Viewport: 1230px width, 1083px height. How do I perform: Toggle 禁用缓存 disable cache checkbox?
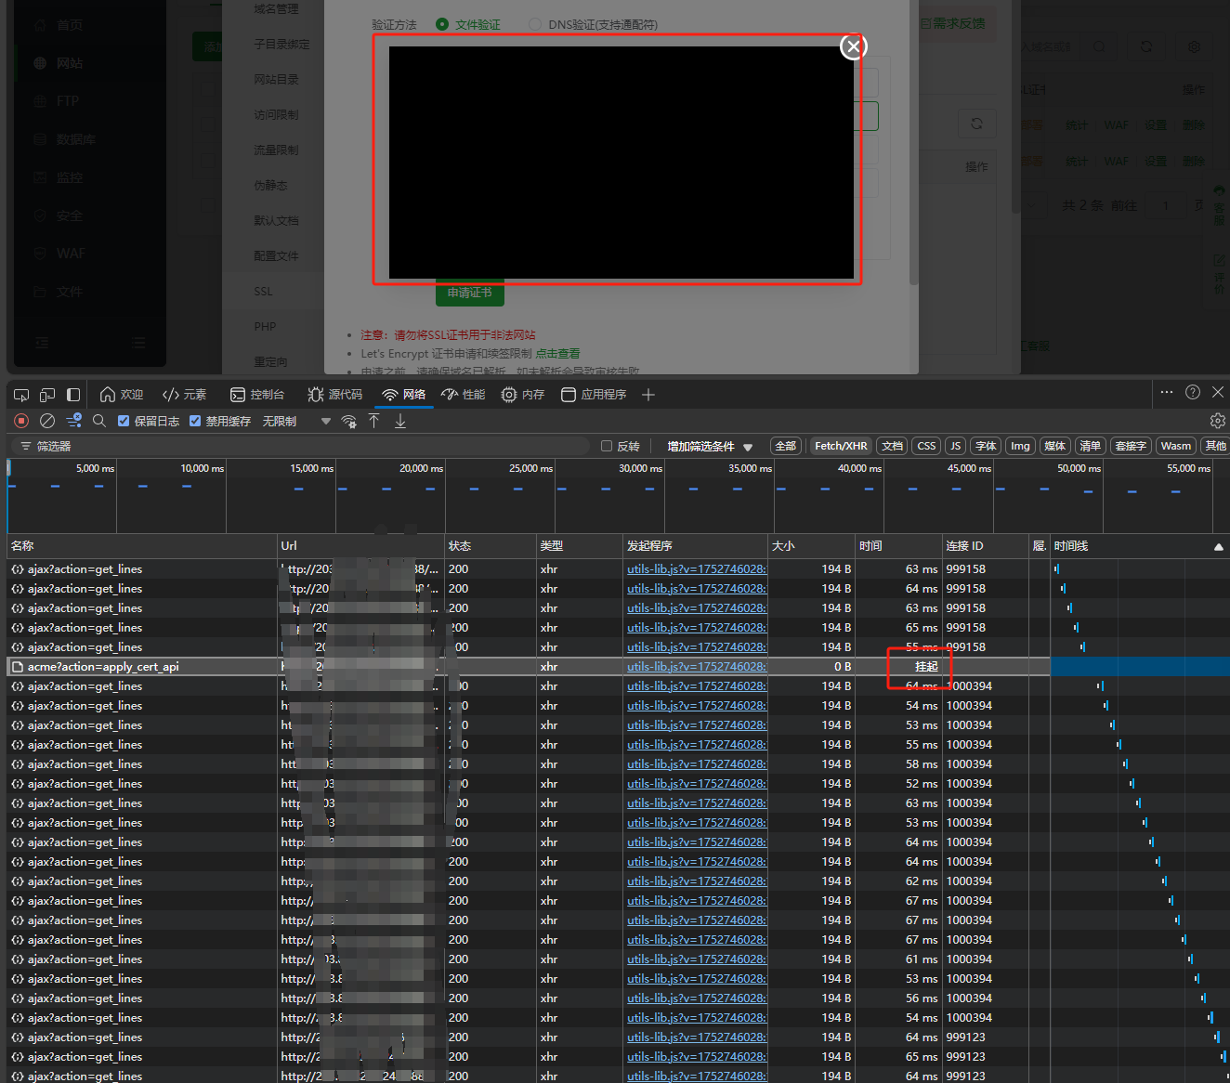pos(195,421)
